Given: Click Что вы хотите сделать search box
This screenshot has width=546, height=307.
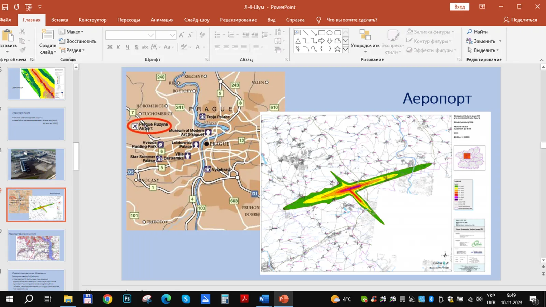Looking at the screenshot, I should pyautogui.click(x=351, y=20).
